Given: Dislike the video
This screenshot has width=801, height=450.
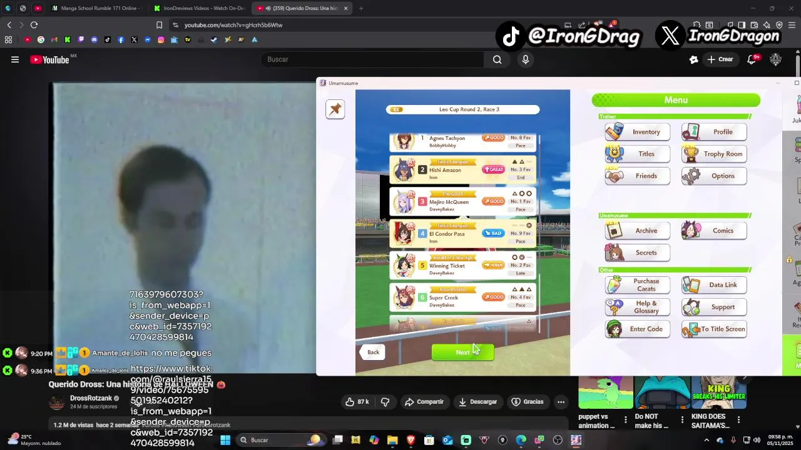Looking at the screenshot, I should pyautogui.click(x=385, y=402).
